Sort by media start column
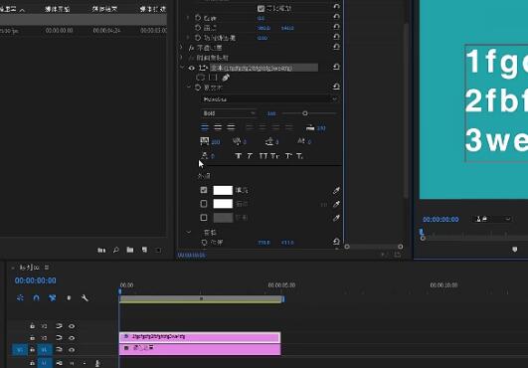 [x=58, y=9]
